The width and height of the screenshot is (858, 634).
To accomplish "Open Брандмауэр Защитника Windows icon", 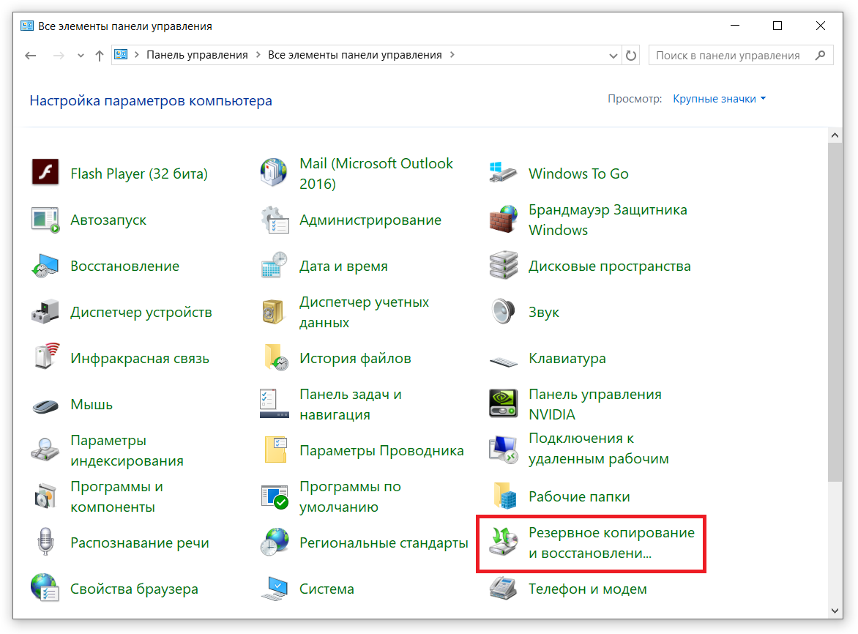I will (504, 219).
